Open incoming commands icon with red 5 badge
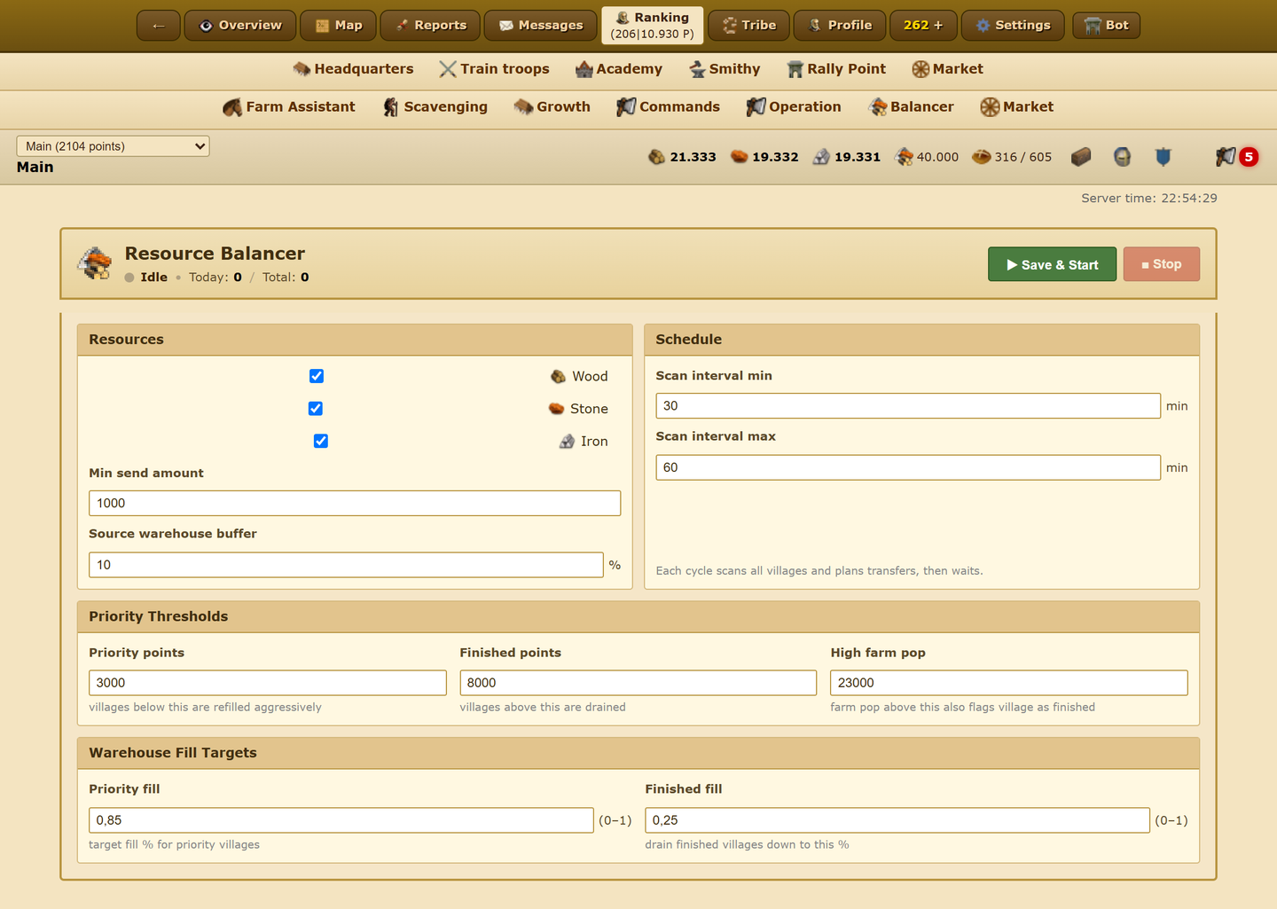Viewport: 1277px width, 909px height. pos(1237,157)
